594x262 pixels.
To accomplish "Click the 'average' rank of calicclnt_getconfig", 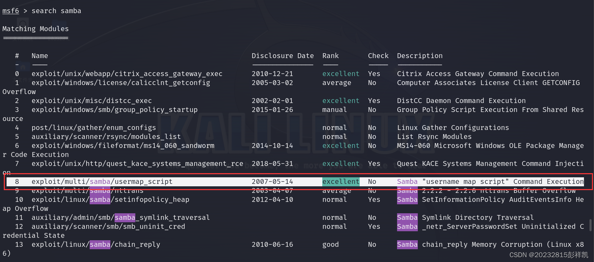I will coord(337,83).
